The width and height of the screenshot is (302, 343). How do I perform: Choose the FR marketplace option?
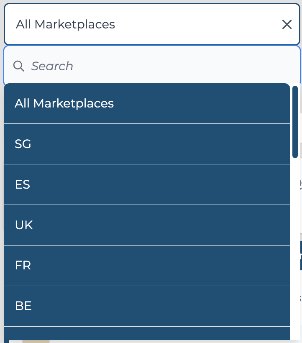(x=147, y=266)
